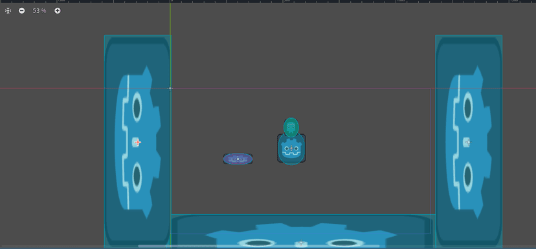Click the center view icon
Viewport: 536px width, 249px height.
[8, 10]
